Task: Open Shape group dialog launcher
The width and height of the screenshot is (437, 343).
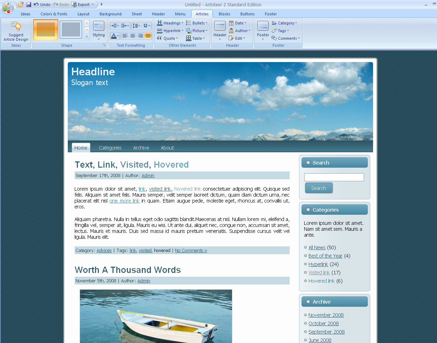Action: click(104, 45)
